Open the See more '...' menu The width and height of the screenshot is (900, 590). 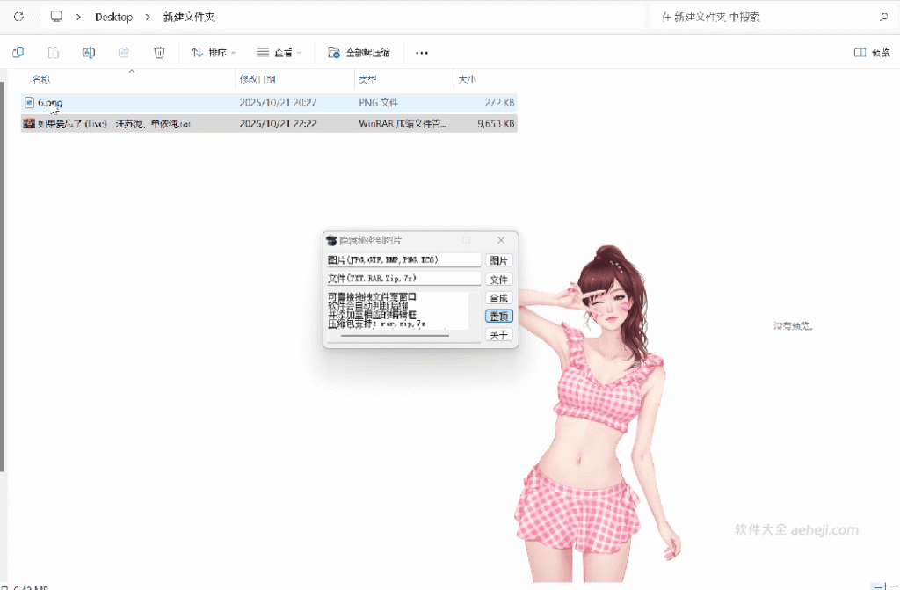(x=421, y=53)
